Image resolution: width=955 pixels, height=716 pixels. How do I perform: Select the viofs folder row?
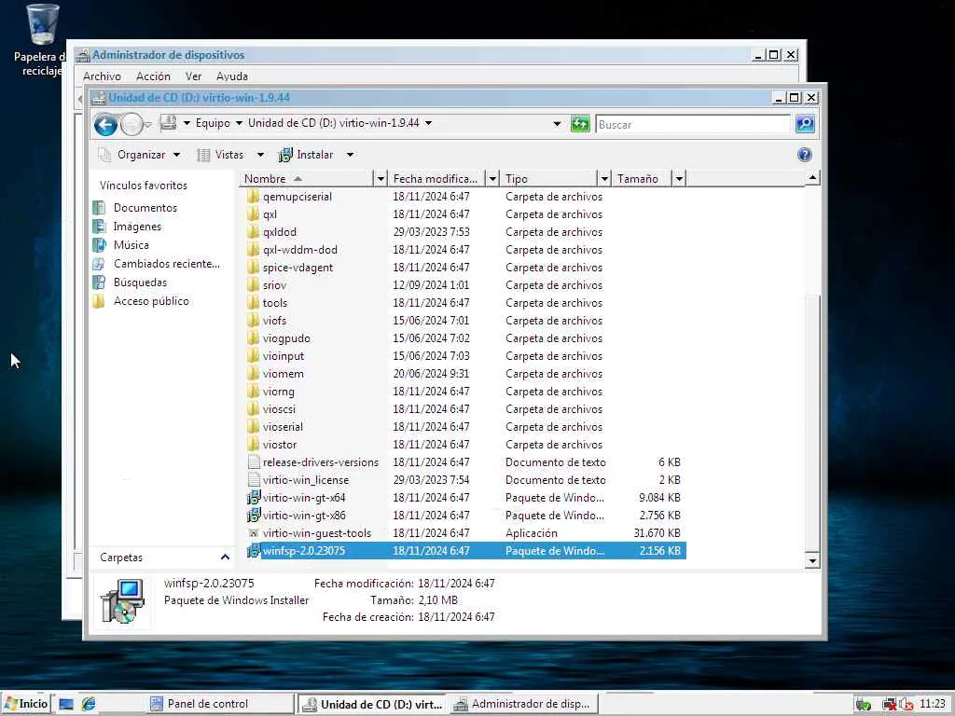point(465,321)
